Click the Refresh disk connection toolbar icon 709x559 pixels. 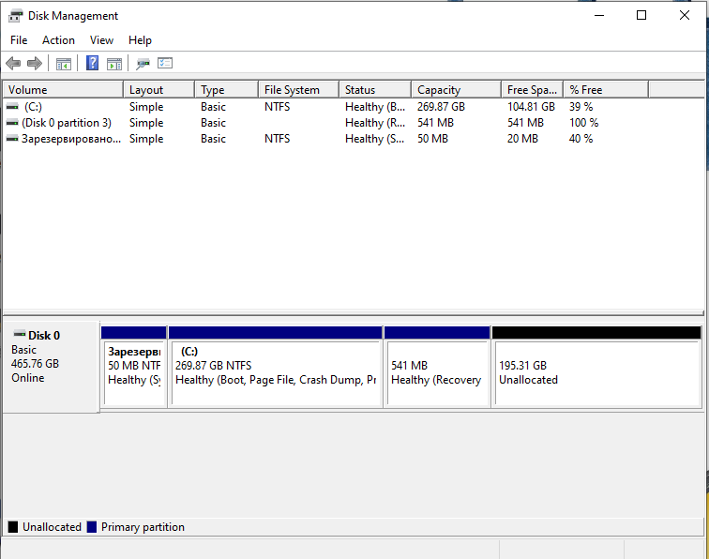click(x=143, y=64)
